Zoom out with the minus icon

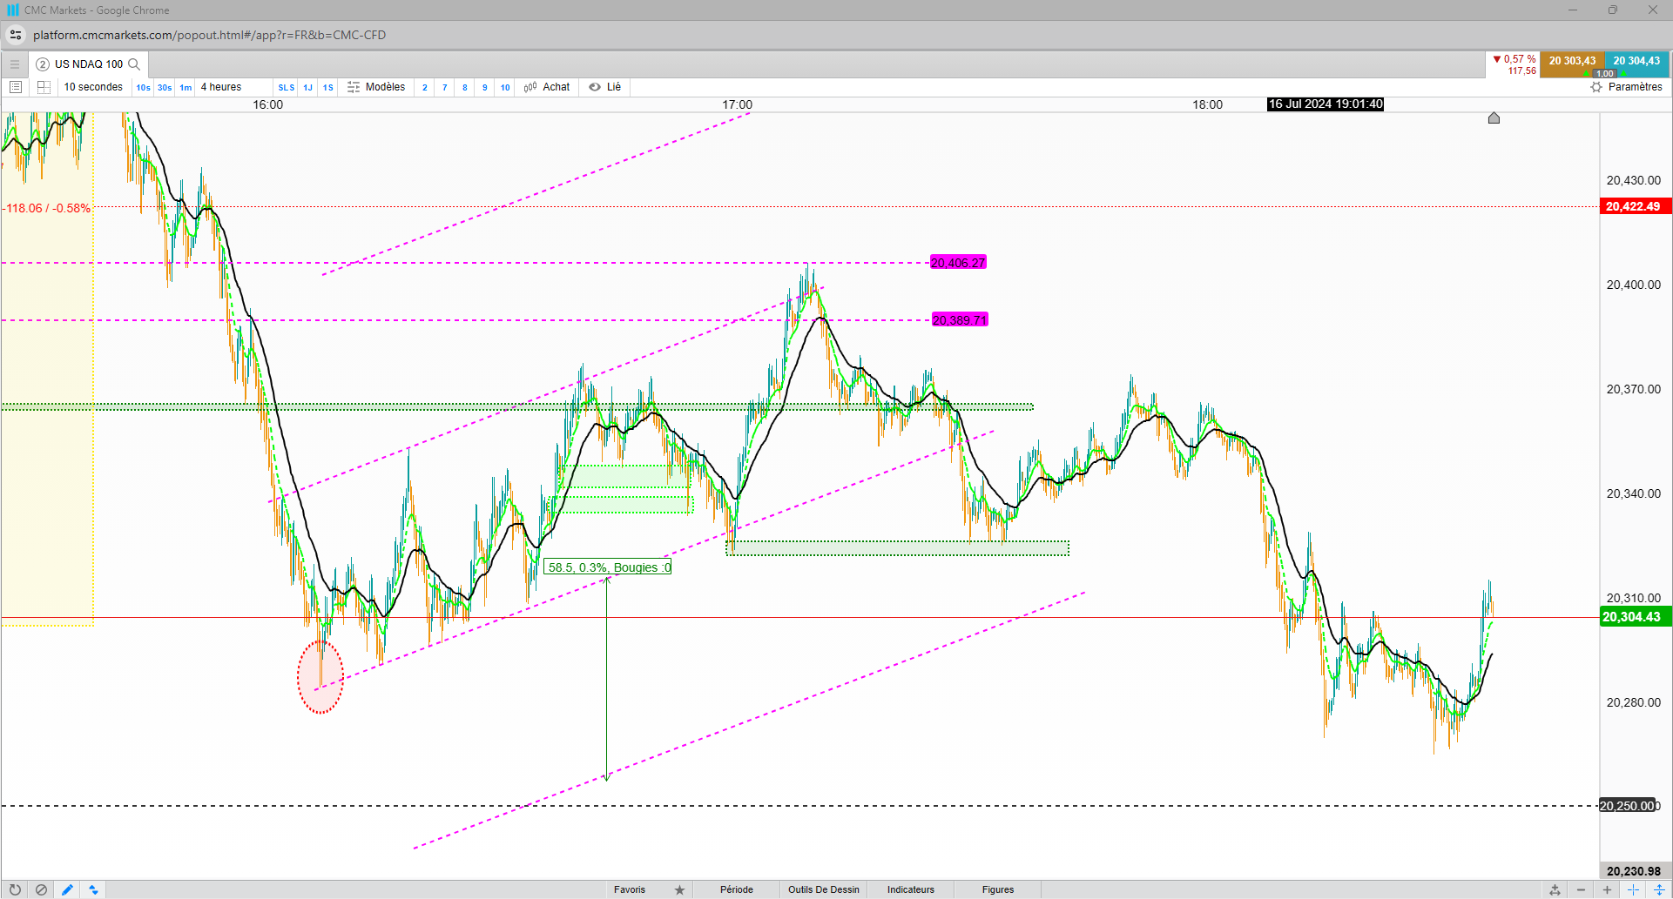[x=1581, y=889]
